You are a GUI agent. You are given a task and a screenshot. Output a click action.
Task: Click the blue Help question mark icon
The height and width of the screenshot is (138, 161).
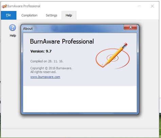(x=13, y=28)
